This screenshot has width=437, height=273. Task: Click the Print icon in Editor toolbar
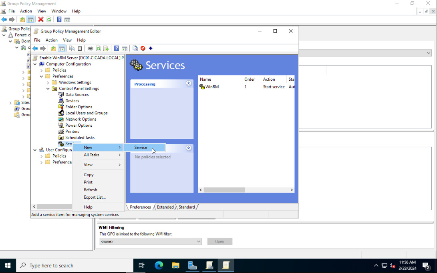point(90,48)
